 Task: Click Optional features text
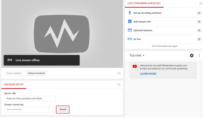pyautogui.click(x=143, y=30)
